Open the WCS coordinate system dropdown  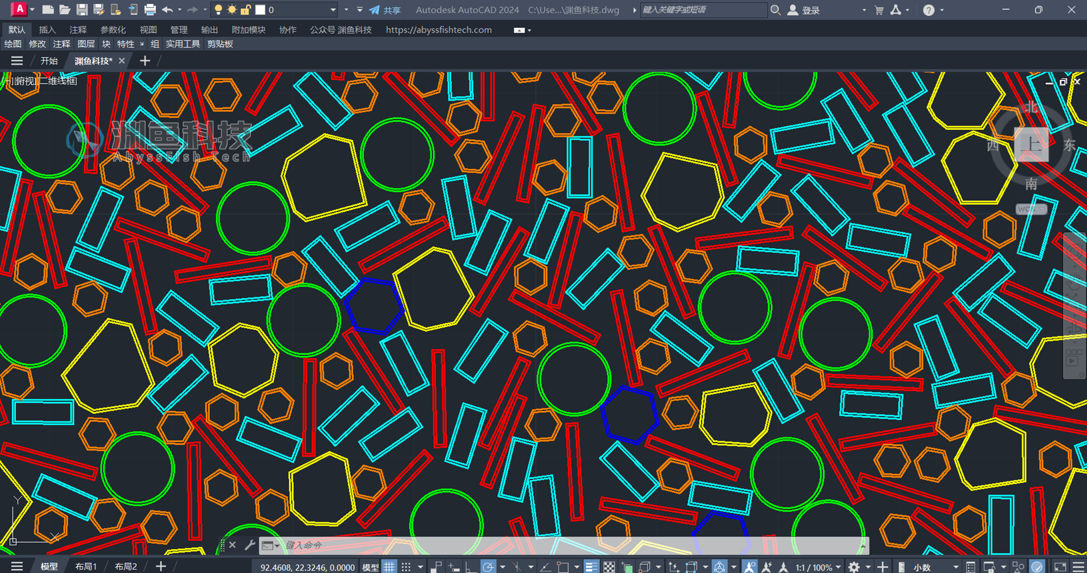tap(1031, 209)
